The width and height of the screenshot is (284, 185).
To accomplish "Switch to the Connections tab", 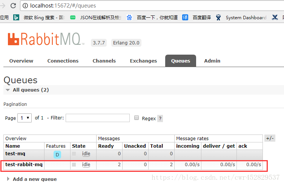I will point(63,61).
